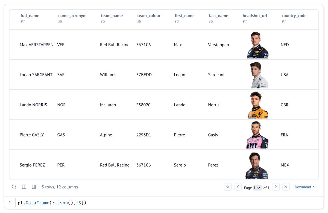Go to the first page
Image resolution: width=328 pixels, height=213 pixels.
tap(228, 187)
